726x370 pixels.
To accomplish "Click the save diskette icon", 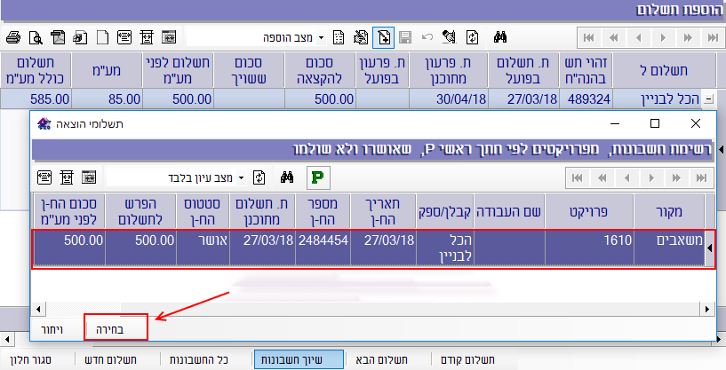I will 406,38.
